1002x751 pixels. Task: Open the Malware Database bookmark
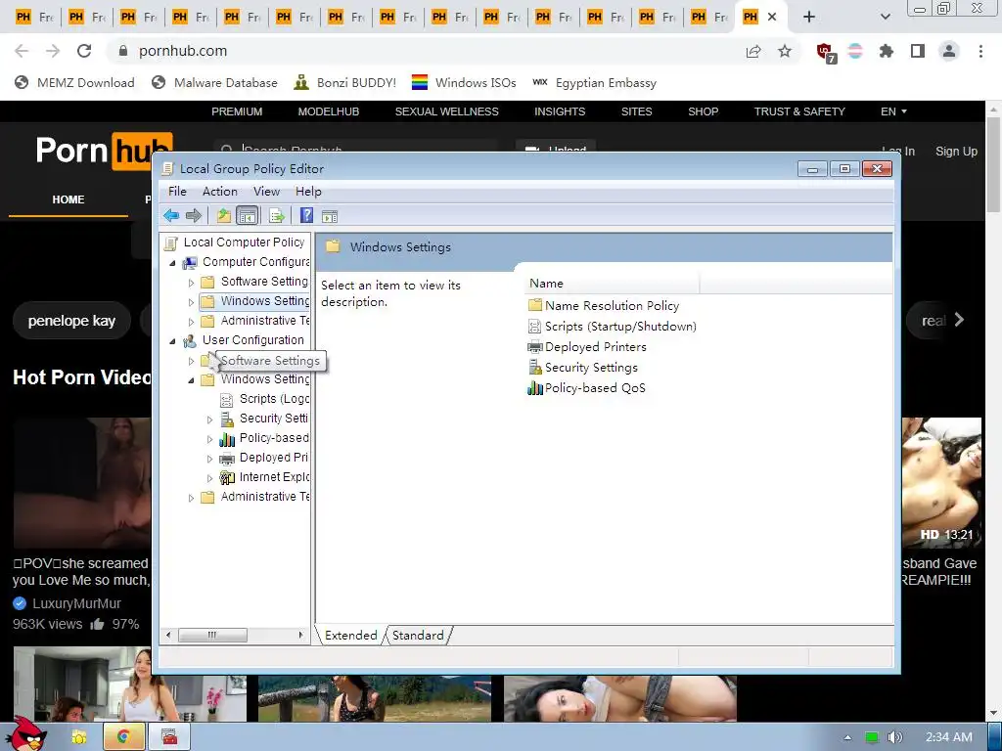point(215,83)
